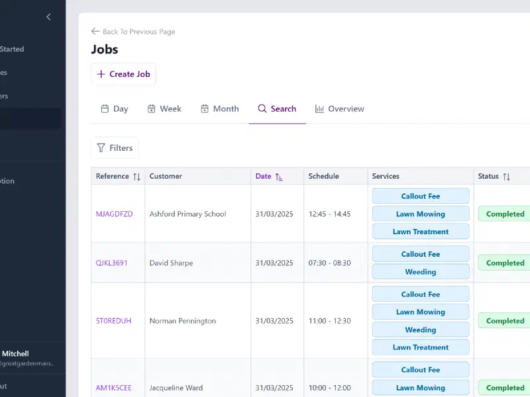Open the Filters panel
Viewport: 530px width, 397px height.
point(115,148)
